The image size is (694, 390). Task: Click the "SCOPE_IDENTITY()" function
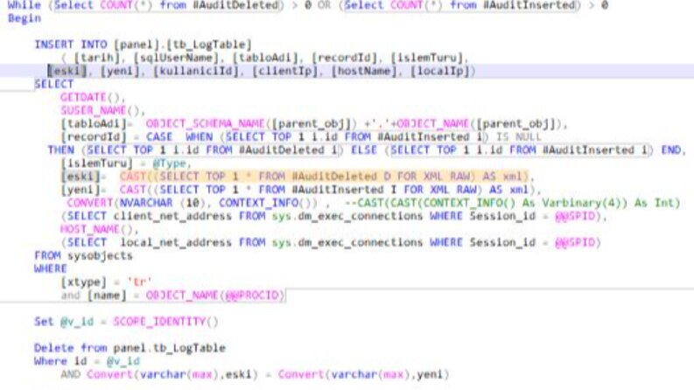coord(166,322)
